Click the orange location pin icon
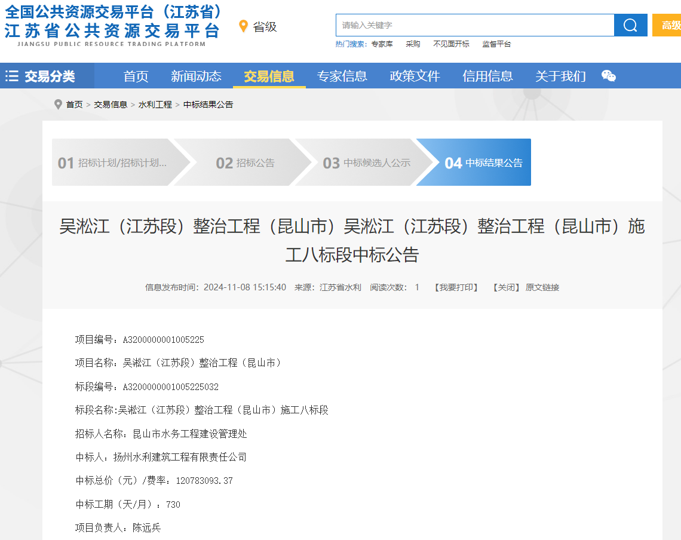The width and height of the screenshot is (681, 540). click(243, 26)
